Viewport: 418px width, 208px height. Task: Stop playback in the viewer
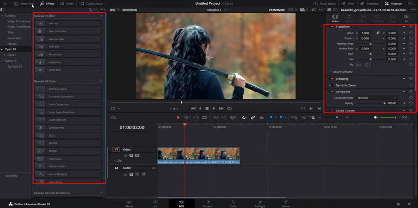pyautogui.click(x=207, y=108)
